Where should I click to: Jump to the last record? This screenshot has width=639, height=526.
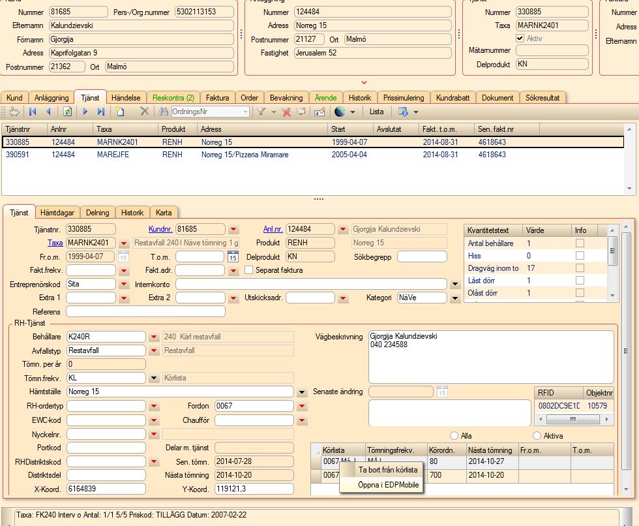pyautogui.click(x=101, y=112)
